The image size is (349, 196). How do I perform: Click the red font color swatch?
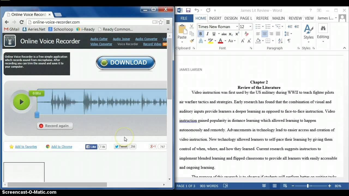[x=220, y=41]
